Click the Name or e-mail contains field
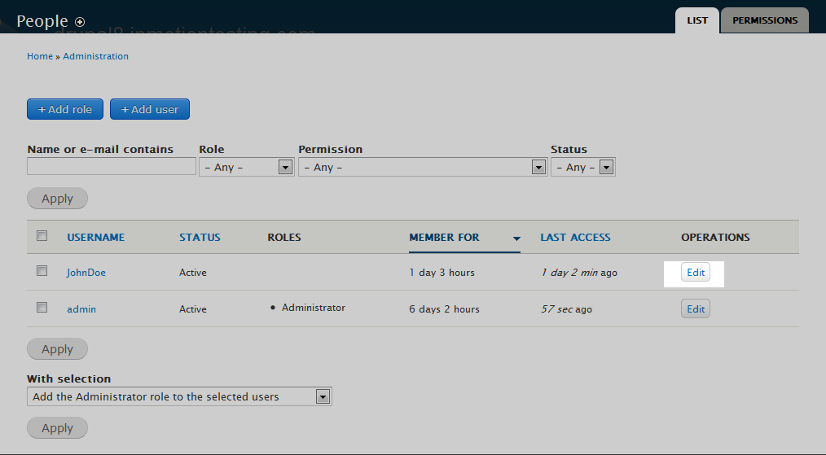826x455 pixels. 111,167
